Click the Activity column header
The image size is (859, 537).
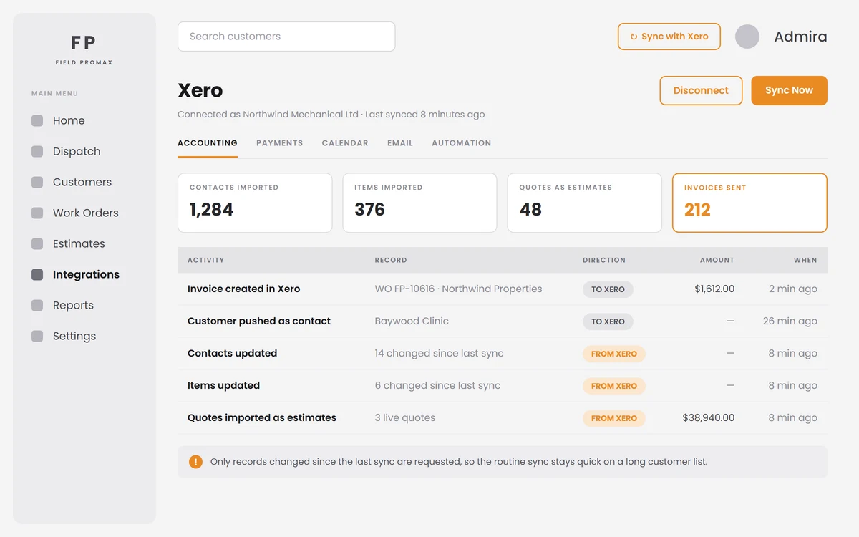click(x=206, y=261)
